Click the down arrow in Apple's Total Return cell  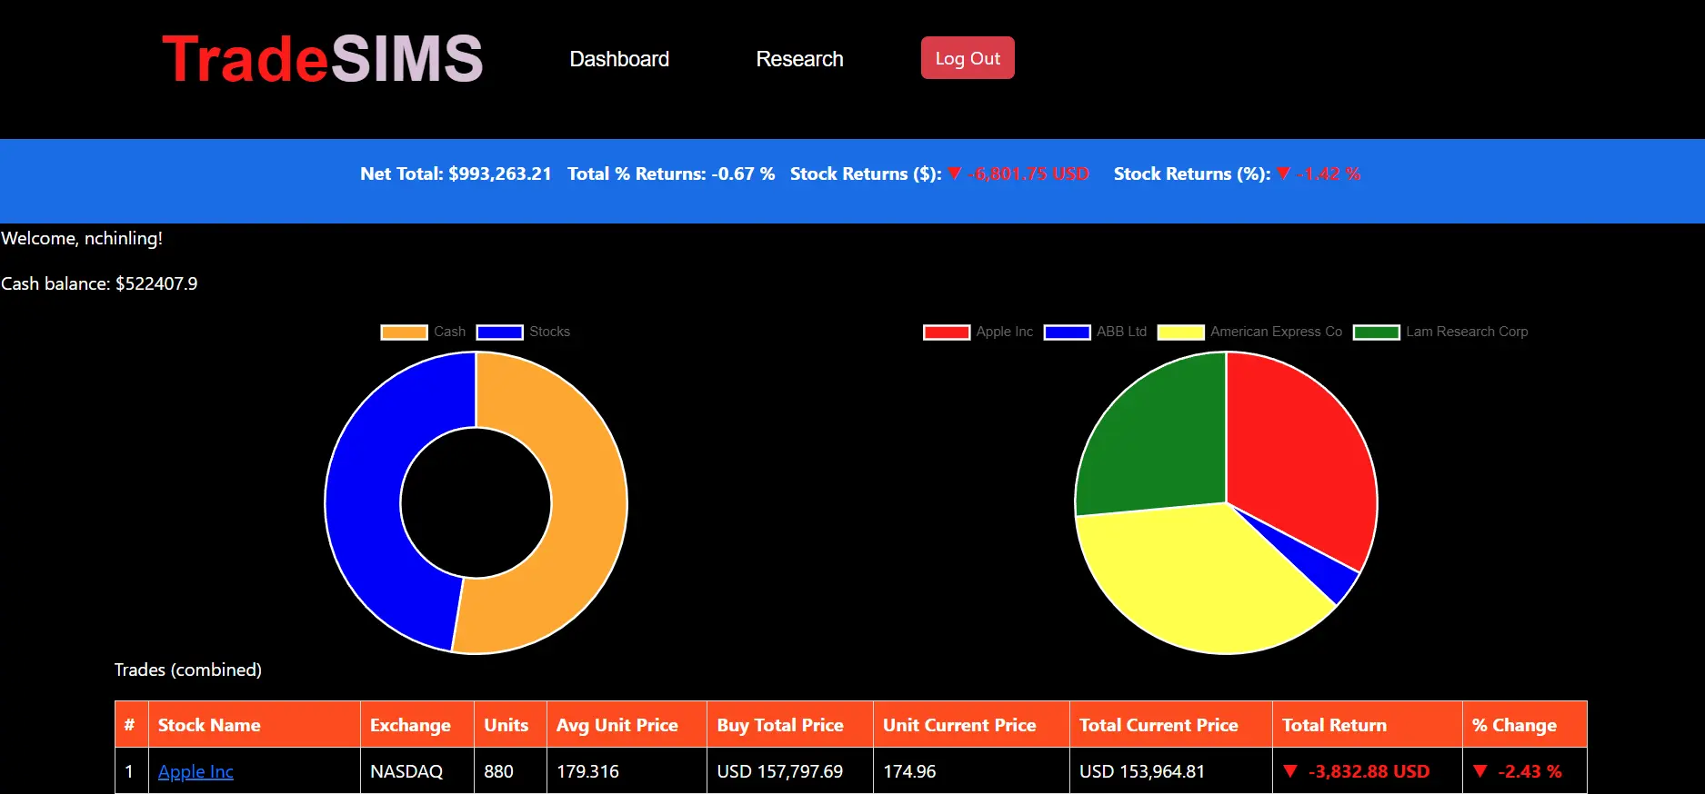click(1289, 770)
